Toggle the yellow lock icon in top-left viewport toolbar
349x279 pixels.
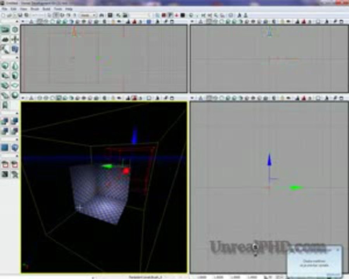[113, 22]
